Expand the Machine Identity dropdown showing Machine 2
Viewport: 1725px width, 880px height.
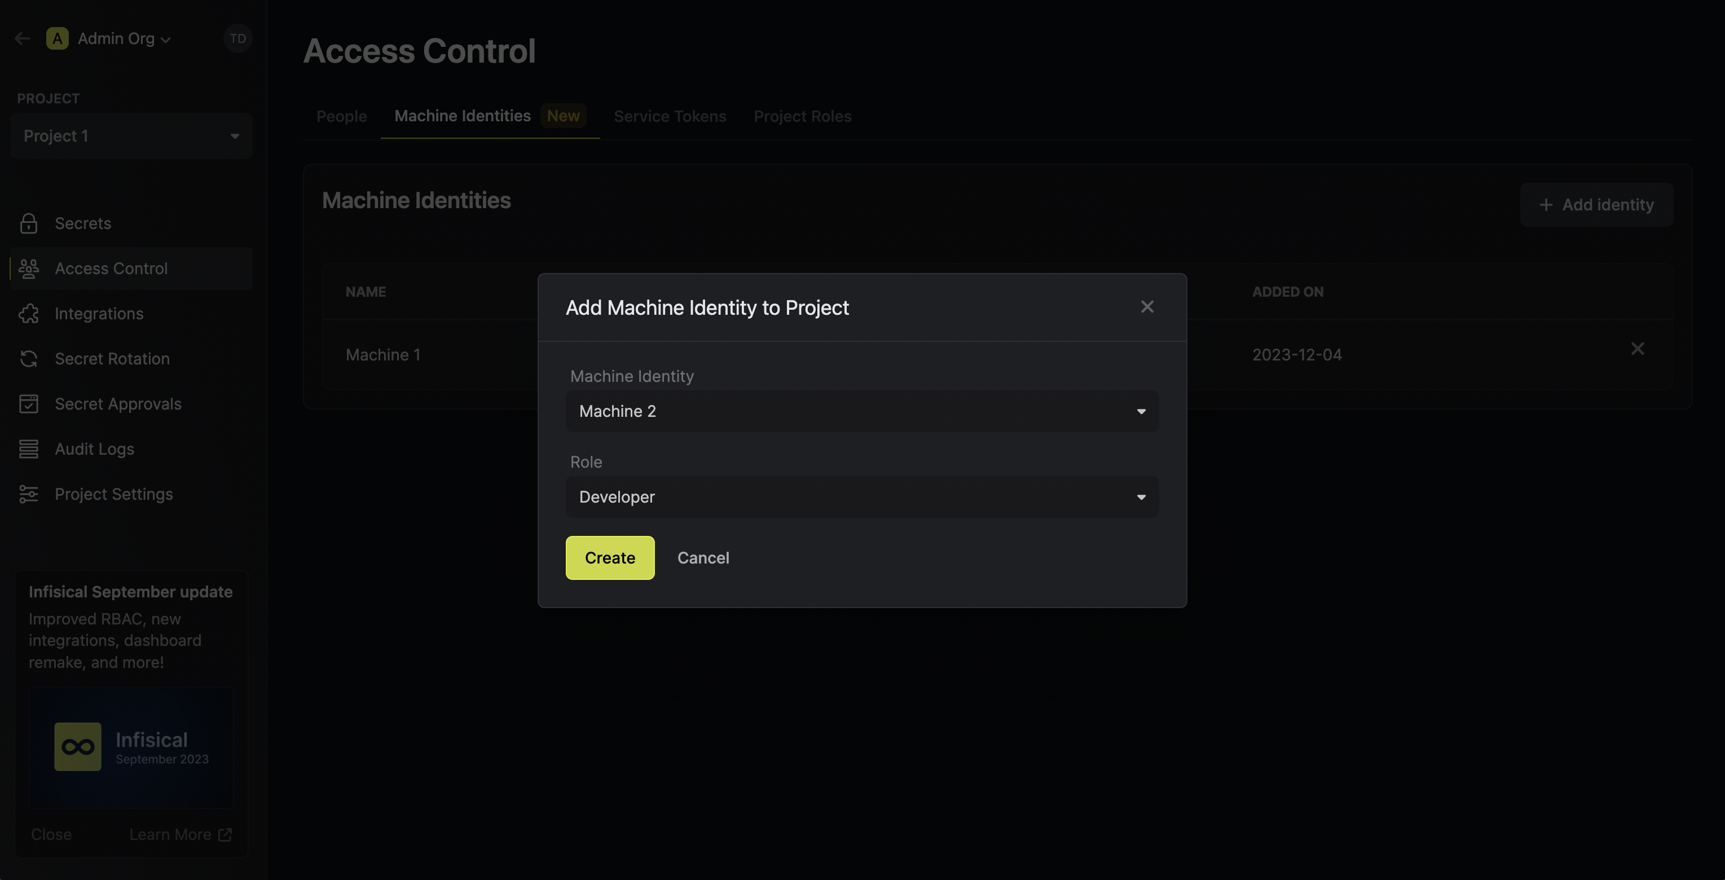(862, 411)
